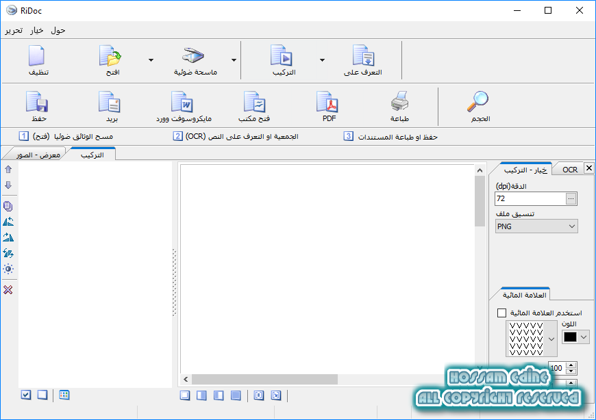Click the horizontal scrollbar in the preview

(x=264, y=379)
